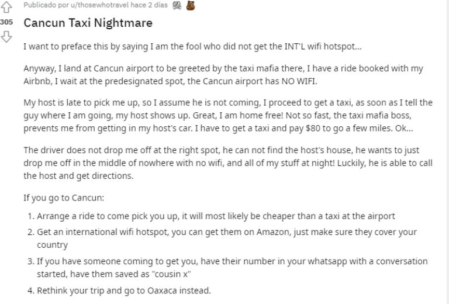449x304 pixels.
Task: Click the paragraph starting 'The driver does not'
Action: (228, 163)
